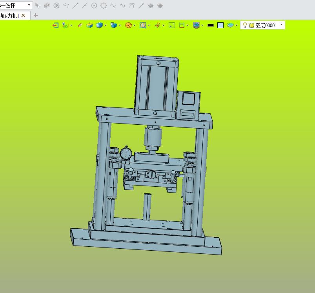Click the orange polyhedron icon
This screenshot has width=315, height=293.
pyautogui.click(x=128, y=25)
